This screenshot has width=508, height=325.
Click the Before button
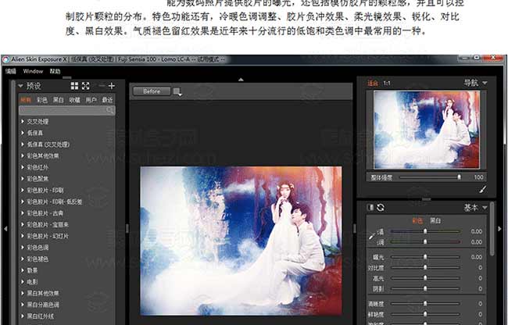pos(152,91)
